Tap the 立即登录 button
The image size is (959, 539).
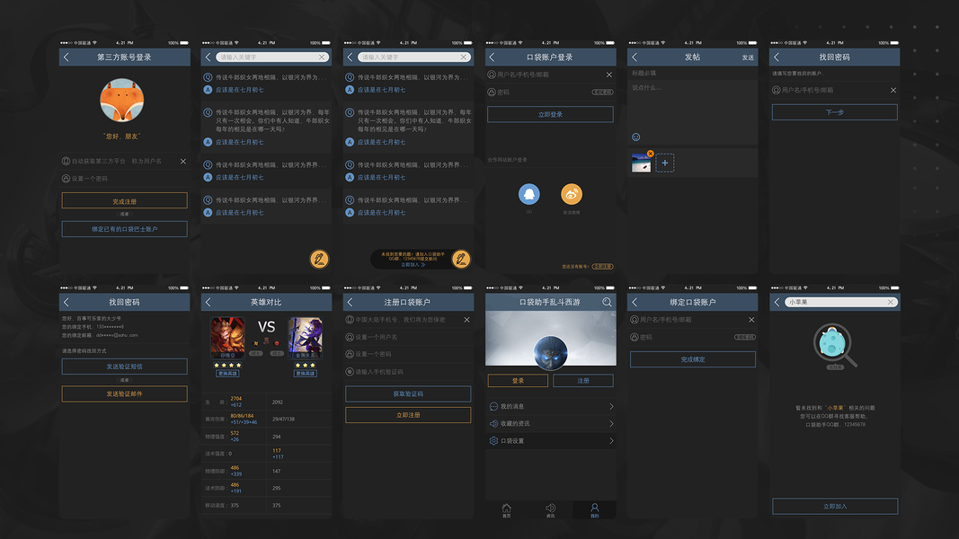coord(550,114)
